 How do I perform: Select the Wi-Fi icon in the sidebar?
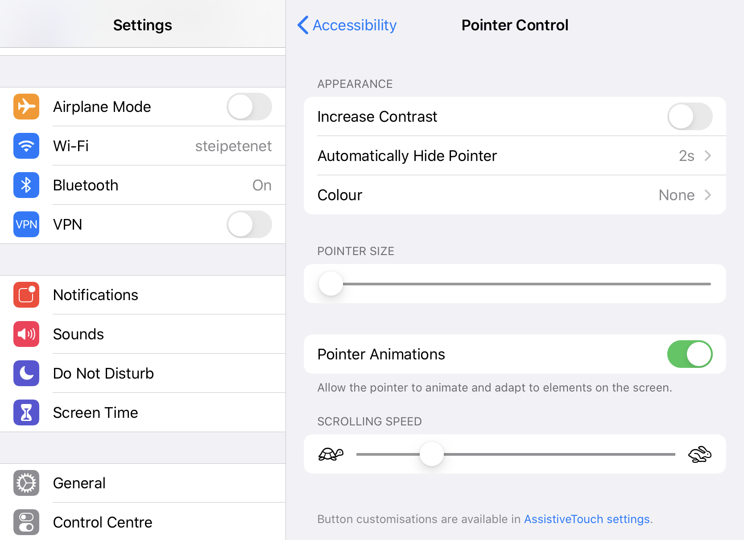point(26,146)
